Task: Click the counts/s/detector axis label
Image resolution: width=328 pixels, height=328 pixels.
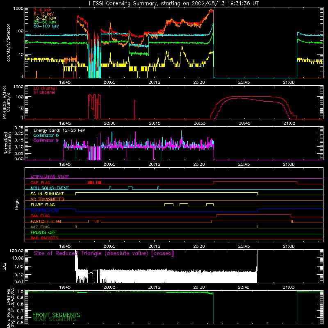Action: [8, 43]
